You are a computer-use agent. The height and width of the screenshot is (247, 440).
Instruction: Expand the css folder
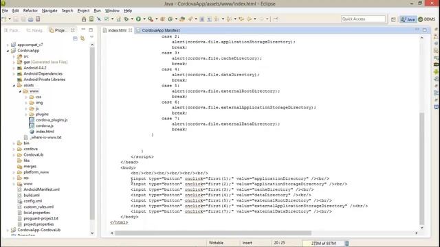(26, 97)
